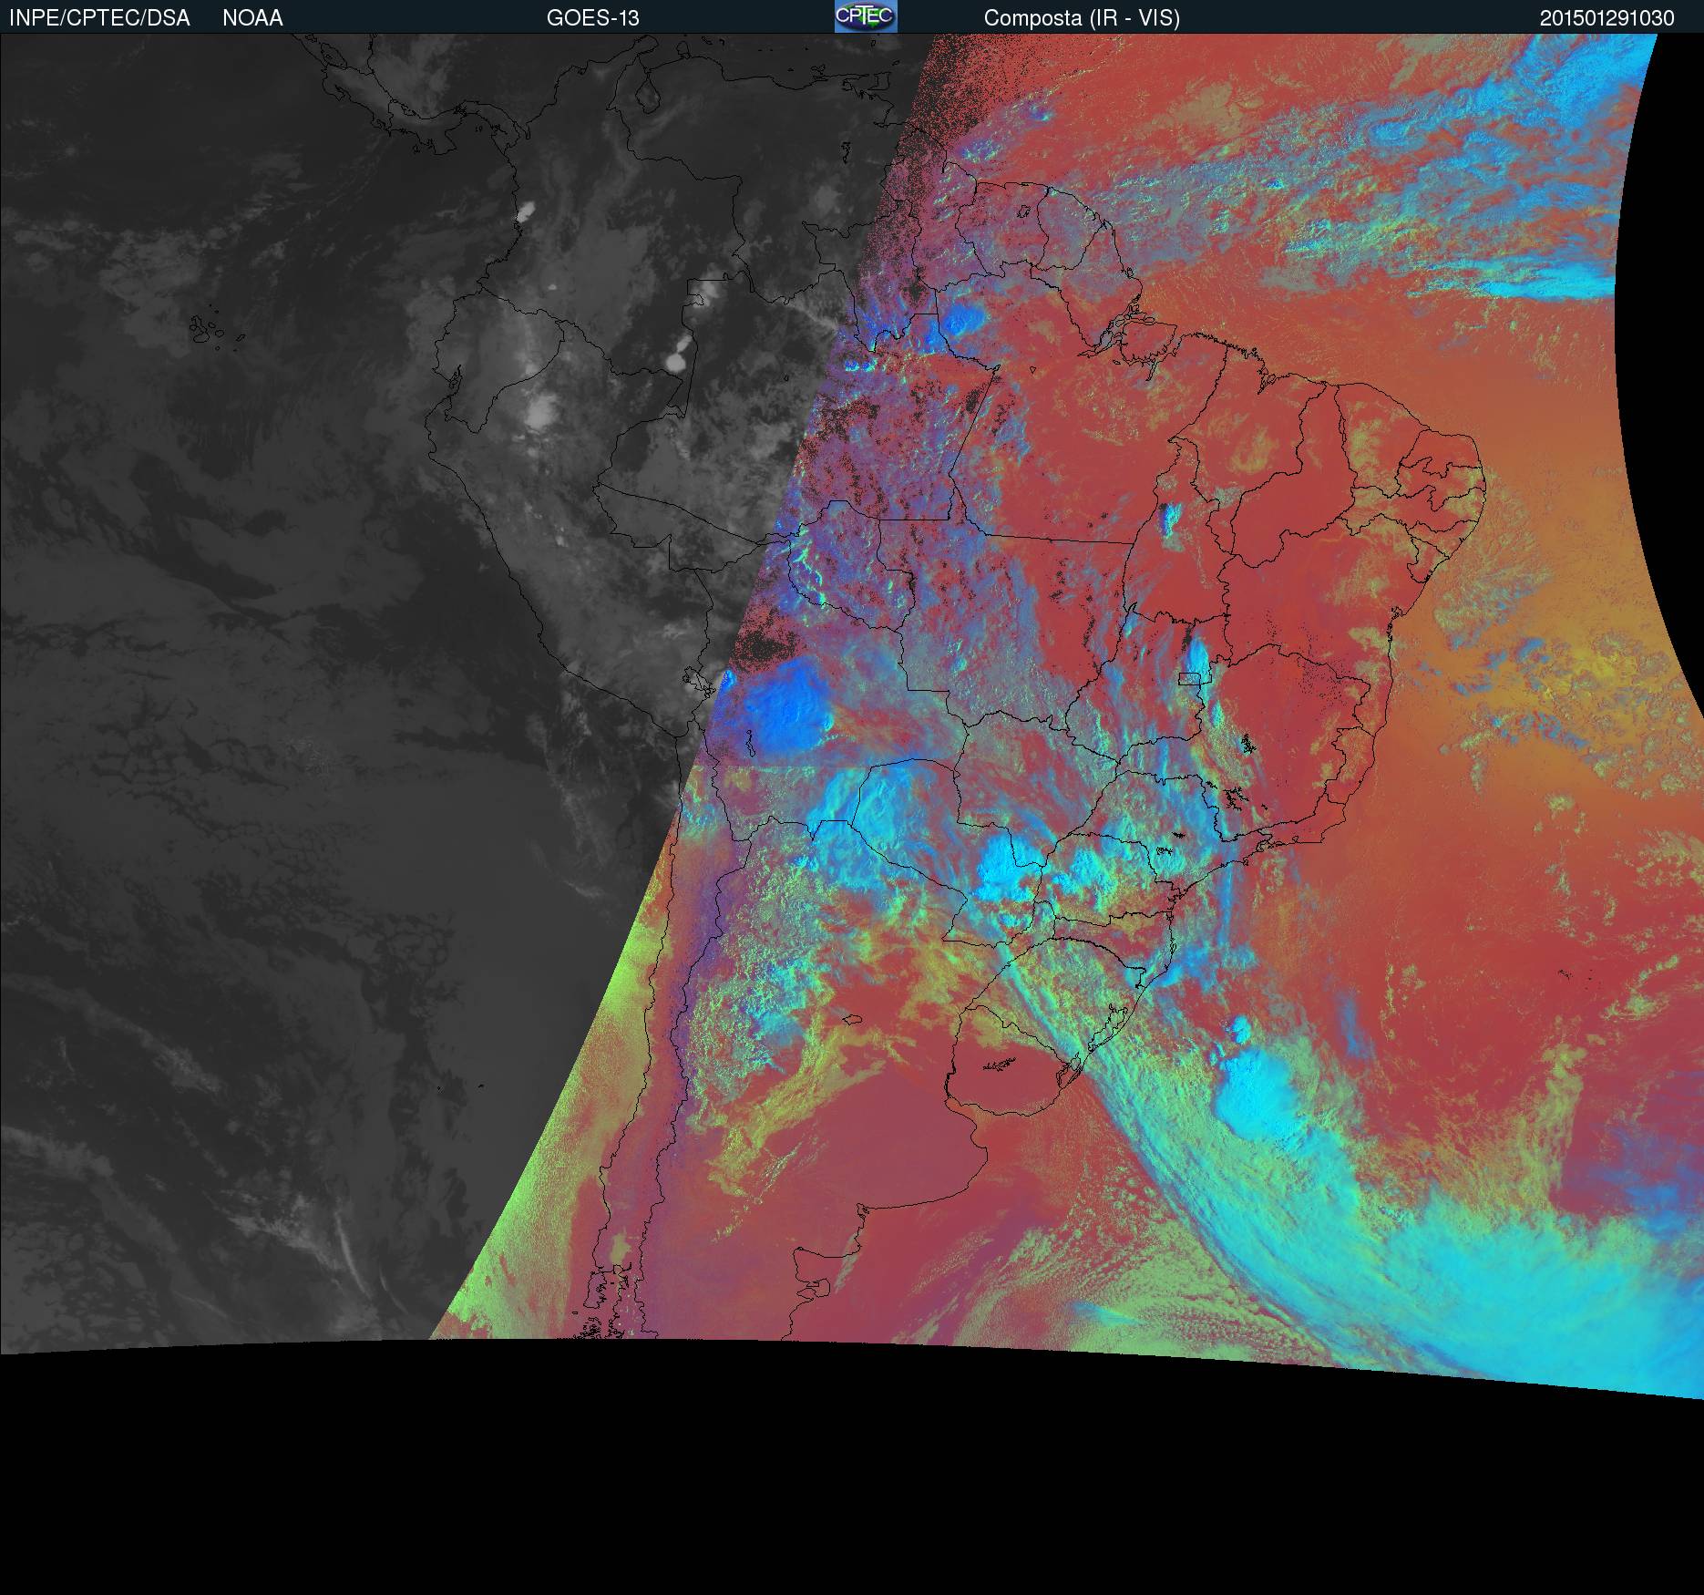Image resolution: width=1704 pixels, height=1595 pixels.
Task: Click the NOAA label in header
Action: [252, 18]
